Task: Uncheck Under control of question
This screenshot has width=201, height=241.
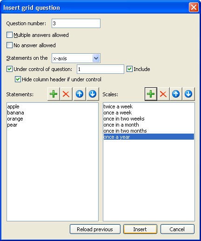Action: (x=9, y=69)
